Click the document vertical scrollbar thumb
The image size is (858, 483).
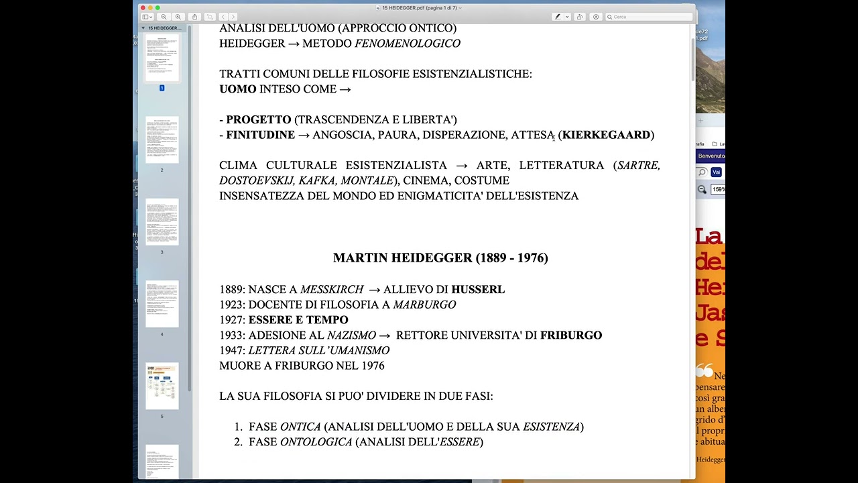[692, 60]
